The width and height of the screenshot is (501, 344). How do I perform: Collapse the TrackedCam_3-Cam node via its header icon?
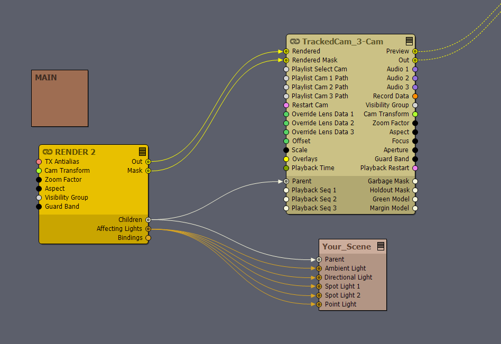click(x=409, y=41)
